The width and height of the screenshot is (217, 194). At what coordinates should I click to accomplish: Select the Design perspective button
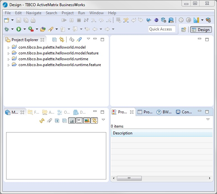(200, 29)
